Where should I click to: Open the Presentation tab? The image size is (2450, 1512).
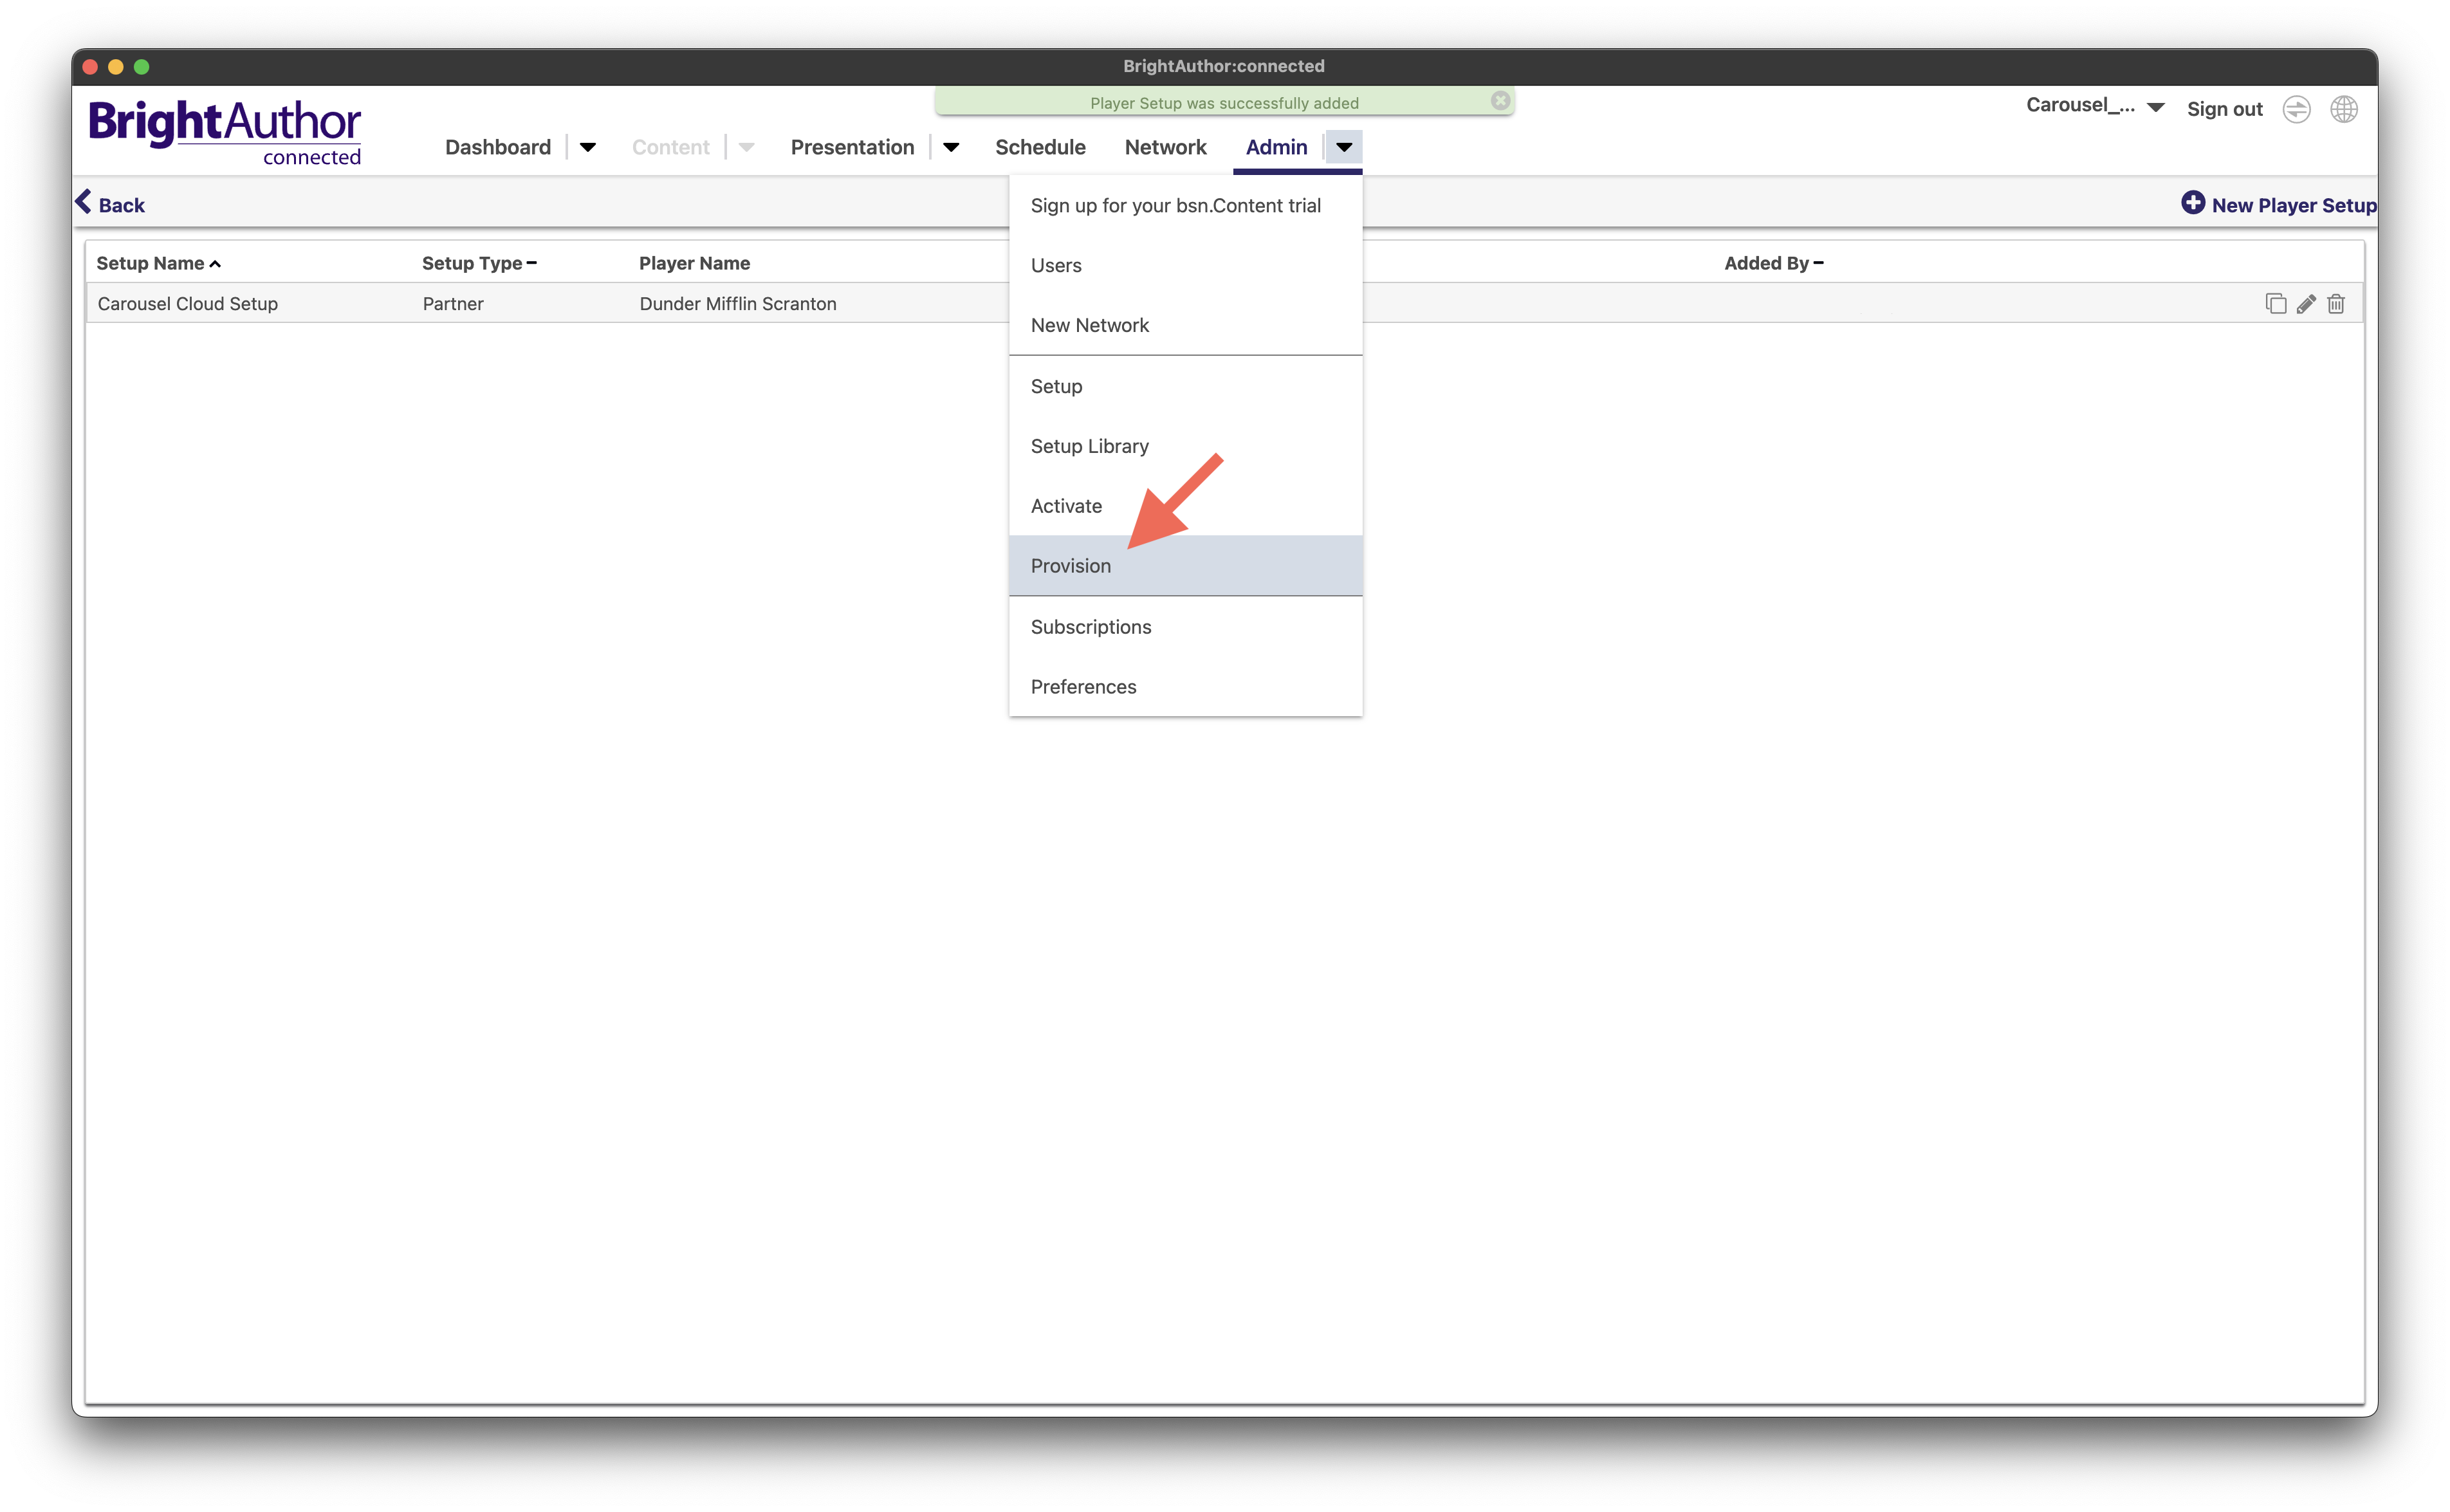click(852, 148)
